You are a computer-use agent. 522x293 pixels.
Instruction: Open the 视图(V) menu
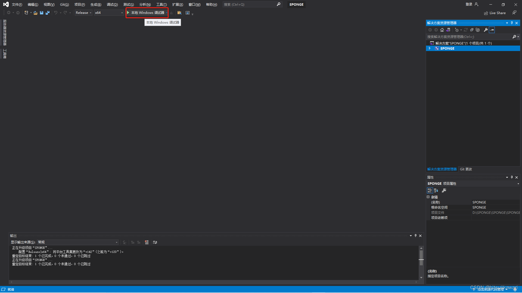coord(49,5)
